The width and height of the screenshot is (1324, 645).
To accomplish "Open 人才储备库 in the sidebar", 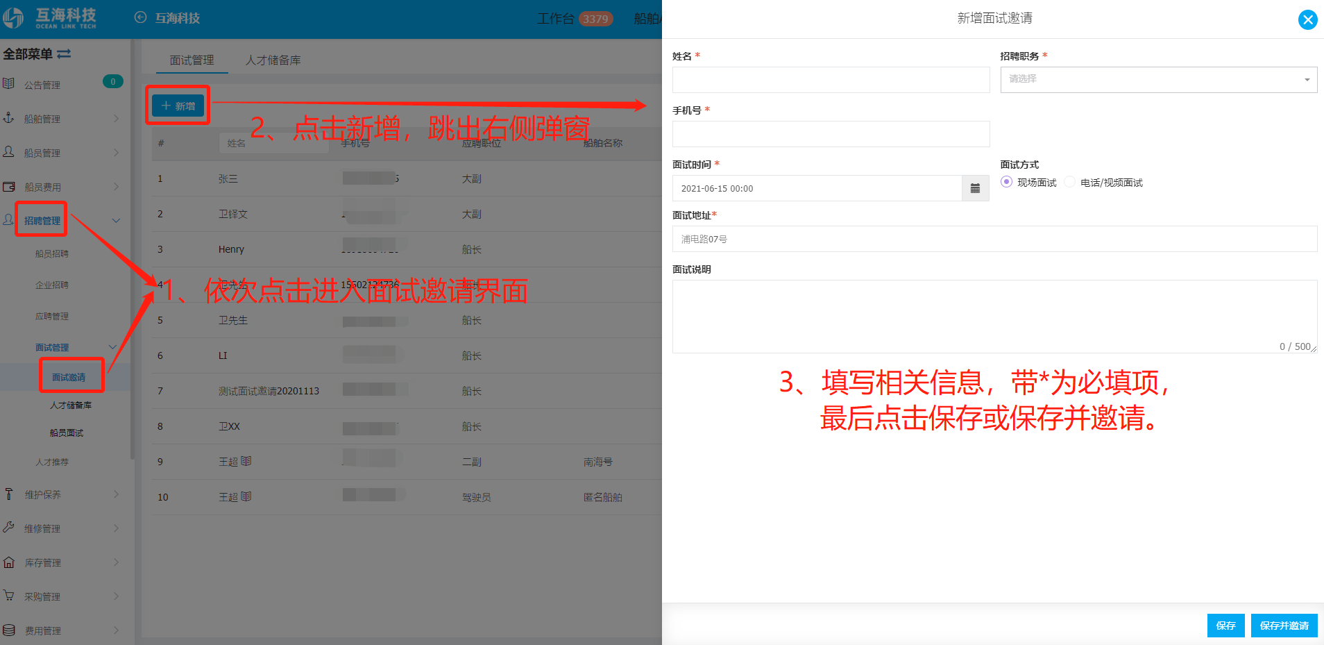I will tap(71, 405).
